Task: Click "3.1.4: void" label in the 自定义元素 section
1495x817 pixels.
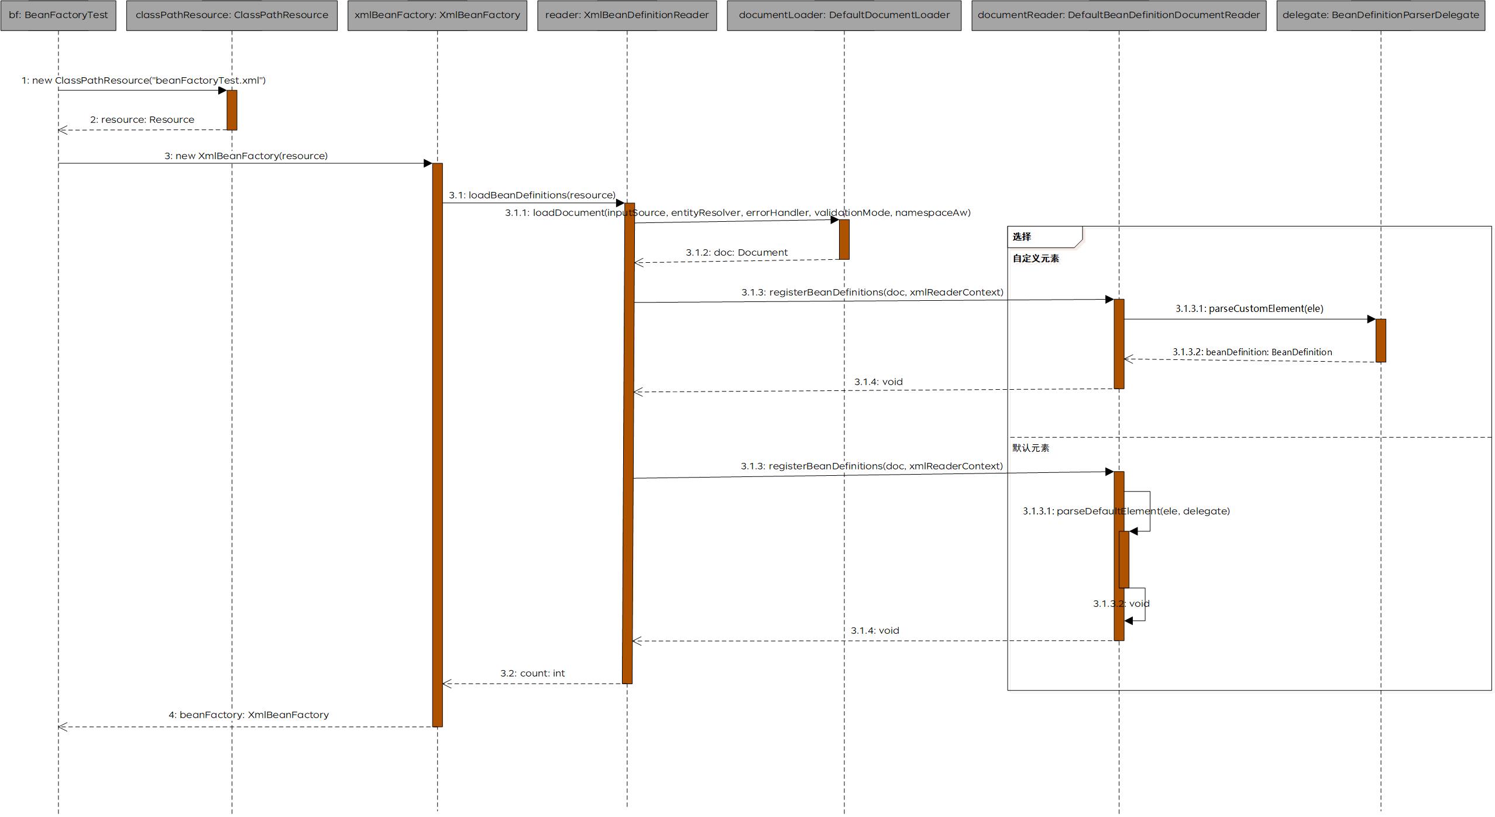Action: (x=878, y=382)
